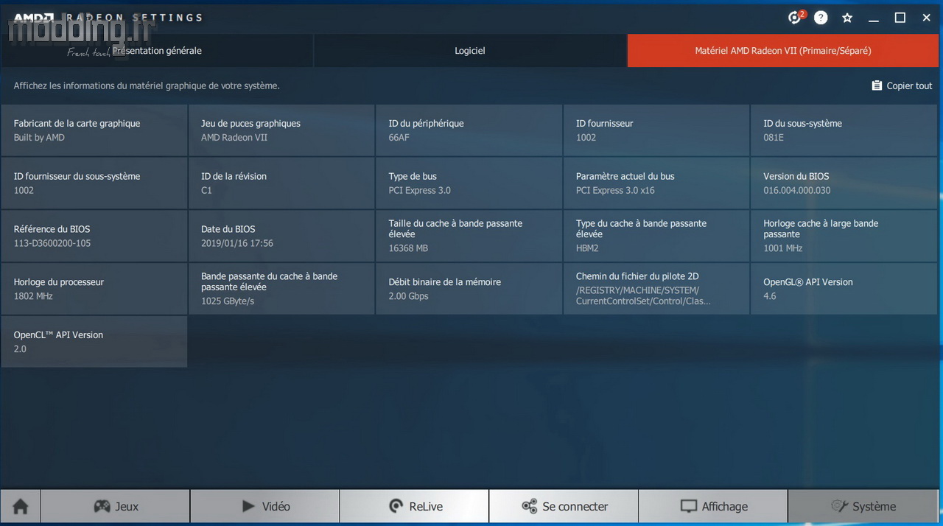This screenshot has width=943, height=526.
Task: Open the Système section label
Action: (874, 506)
